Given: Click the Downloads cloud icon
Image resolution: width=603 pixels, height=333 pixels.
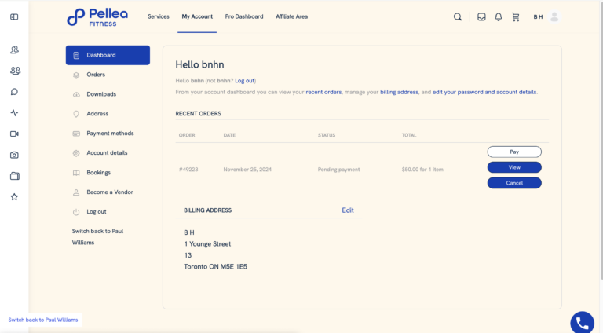Looking at the screenshot, I should pos(76,94).
